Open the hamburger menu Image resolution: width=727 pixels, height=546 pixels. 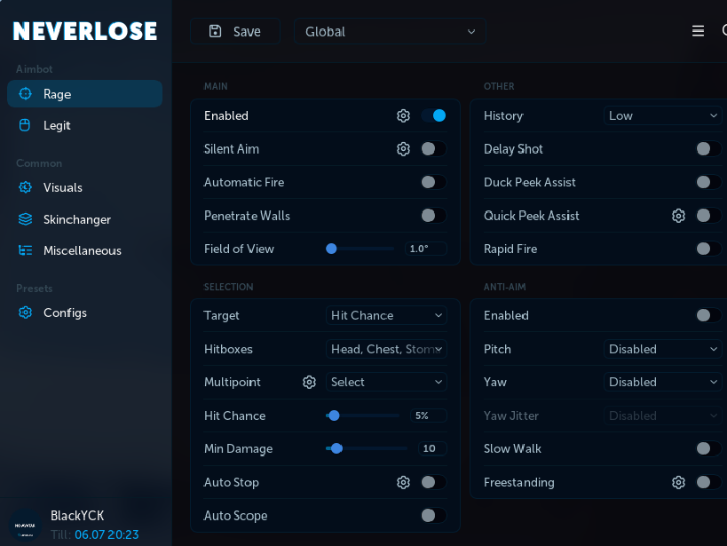698,29
